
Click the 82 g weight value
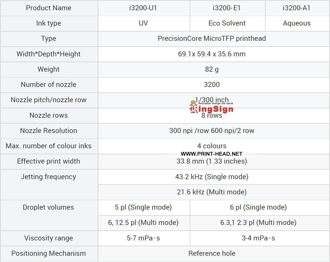[212, 69]
